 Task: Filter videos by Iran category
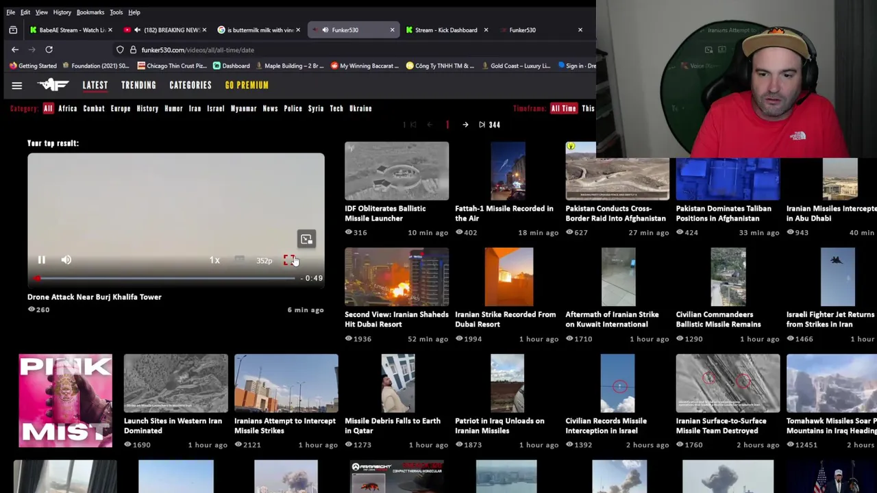point(195,108)
